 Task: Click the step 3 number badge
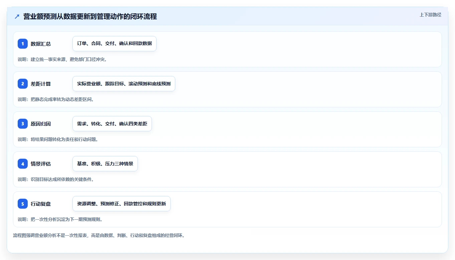(23, 124)
